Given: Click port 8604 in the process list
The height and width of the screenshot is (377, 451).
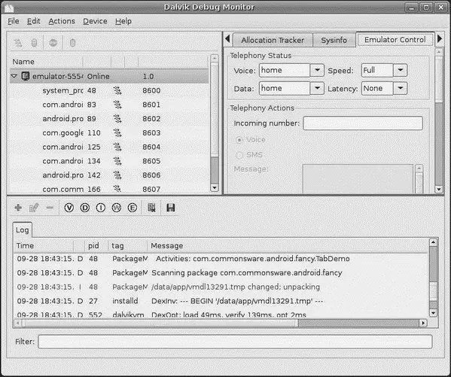Looking at the screenshot, I should click(151, 147).
